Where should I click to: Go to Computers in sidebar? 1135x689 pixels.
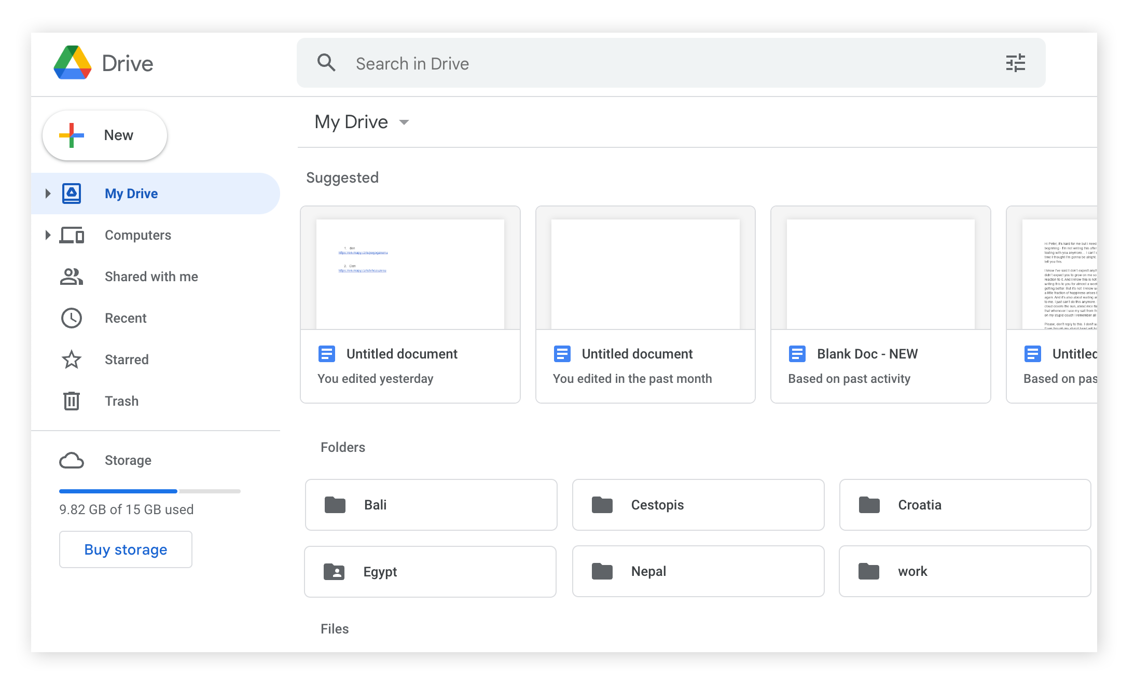138,235
